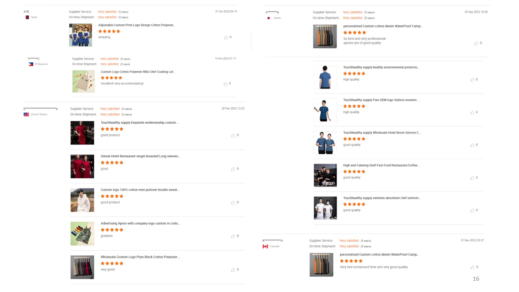Click the red chef uniform thumbnail
Viewport: 519px width, 292px height.
(82, 133)
